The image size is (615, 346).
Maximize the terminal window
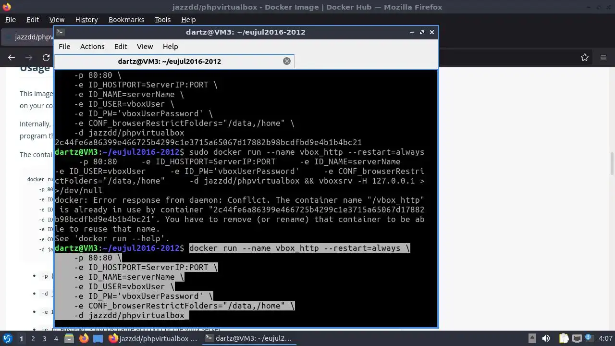[422, 32]
